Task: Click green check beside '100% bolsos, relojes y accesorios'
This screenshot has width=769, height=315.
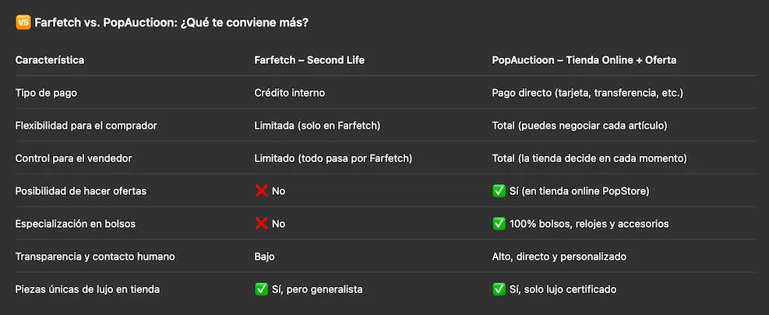Action: tap(499, 224)
